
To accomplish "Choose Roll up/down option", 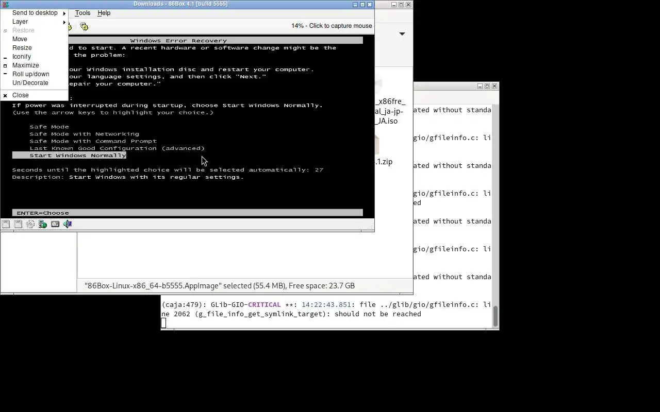I will 35,74.
